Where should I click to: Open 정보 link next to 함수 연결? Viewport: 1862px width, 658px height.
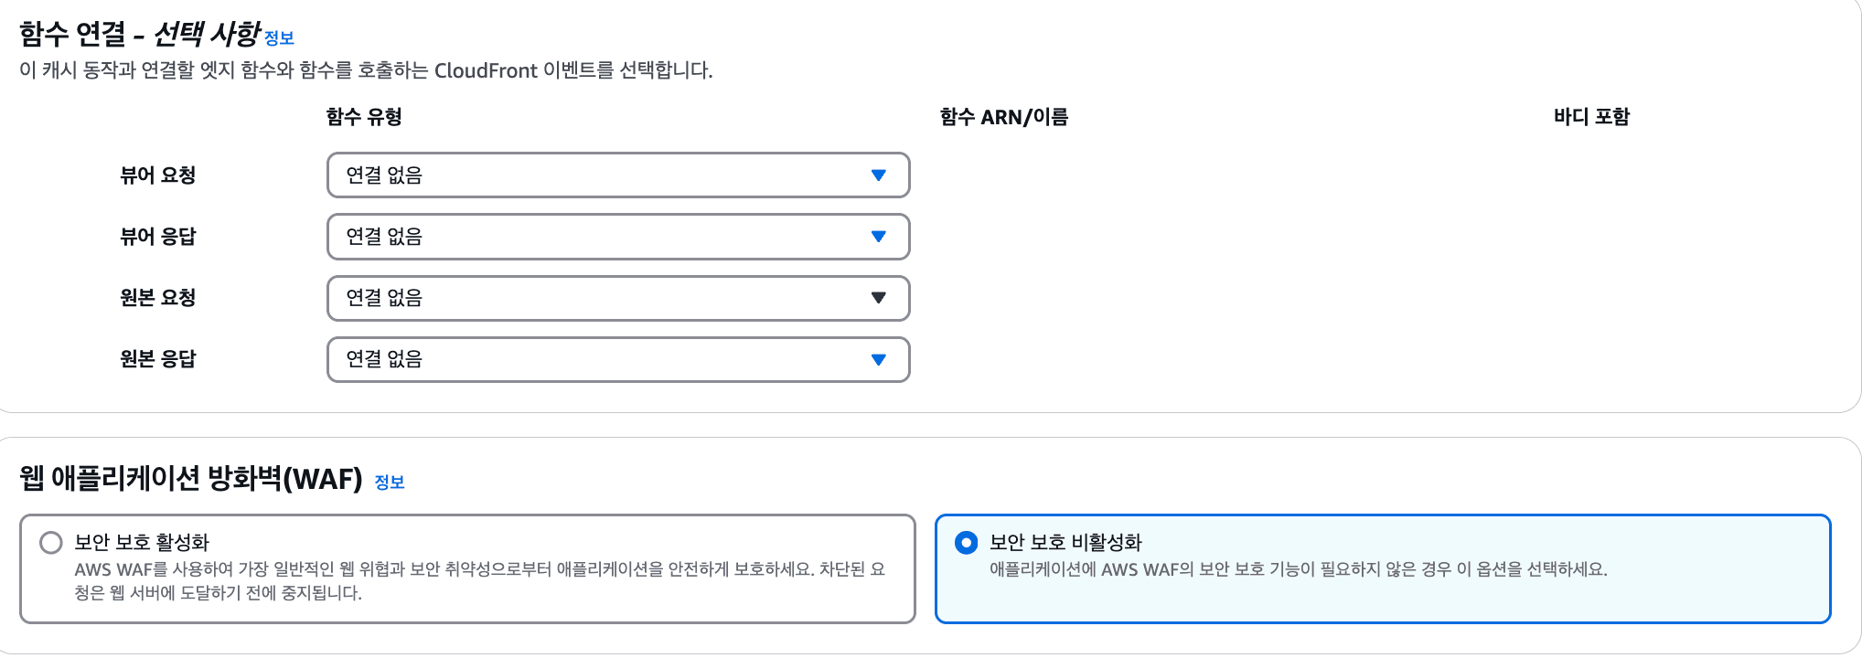(x=279, y=38)
